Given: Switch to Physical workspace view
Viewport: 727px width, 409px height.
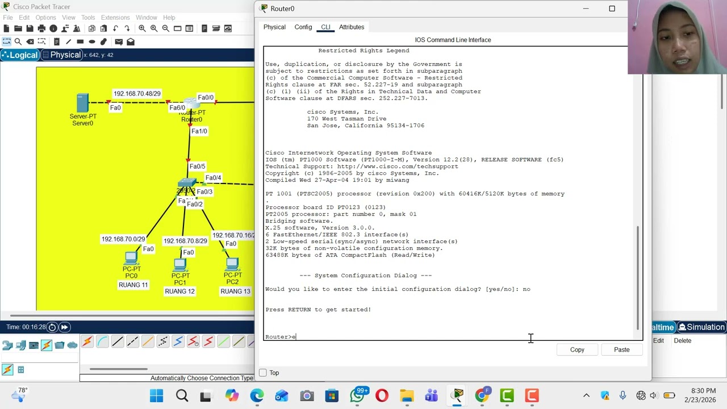Looking at the screenshot, I should pyautogui.click(x=61, y=55).
